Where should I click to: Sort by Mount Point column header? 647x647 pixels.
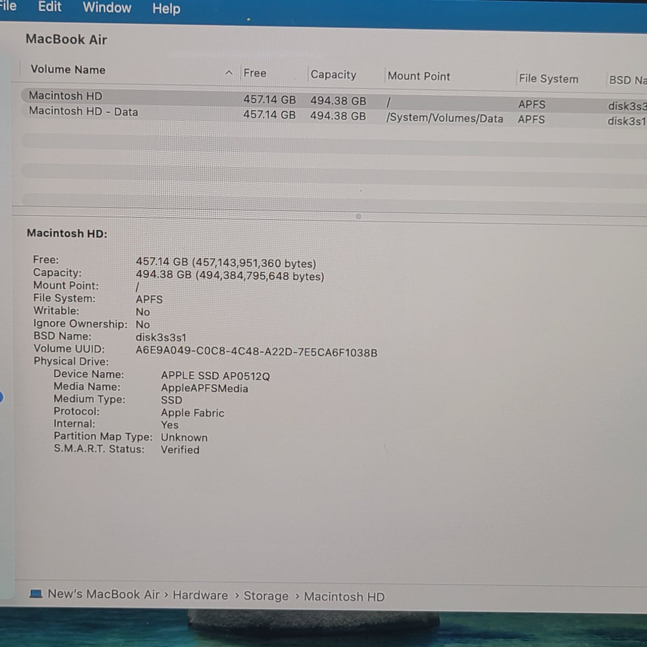point(419,77)
